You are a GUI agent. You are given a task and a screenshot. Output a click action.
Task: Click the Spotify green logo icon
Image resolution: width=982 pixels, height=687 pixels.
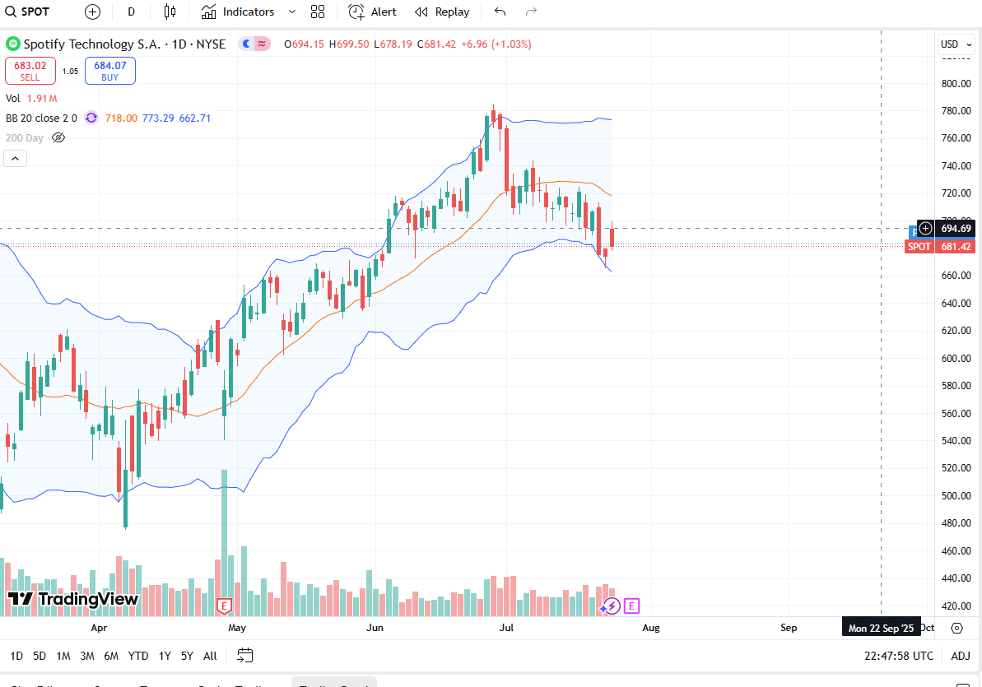pos(12,44)
